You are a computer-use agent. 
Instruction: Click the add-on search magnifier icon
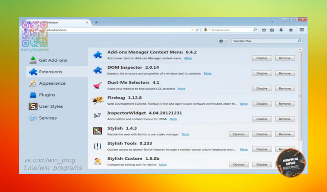299,41
